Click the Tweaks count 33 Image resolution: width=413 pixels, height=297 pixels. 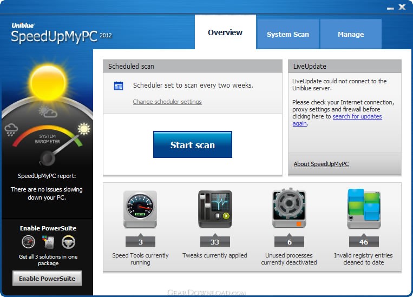coord(215,242)
